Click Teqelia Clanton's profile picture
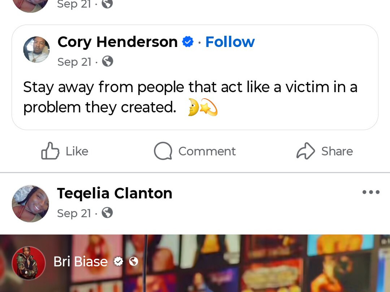This screenshot has height=292, width=390. [30, 203]
